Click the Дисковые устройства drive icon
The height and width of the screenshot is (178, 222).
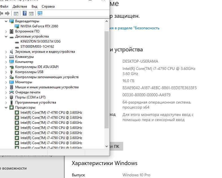(12, 37)
